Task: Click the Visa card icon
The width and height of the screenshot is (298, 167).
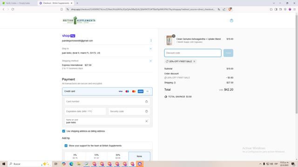Action: tap(121, 91)
